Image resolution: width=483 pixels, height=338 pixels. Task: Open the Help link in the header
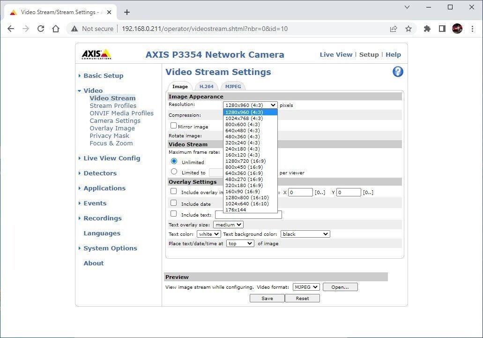click(394, 54)
